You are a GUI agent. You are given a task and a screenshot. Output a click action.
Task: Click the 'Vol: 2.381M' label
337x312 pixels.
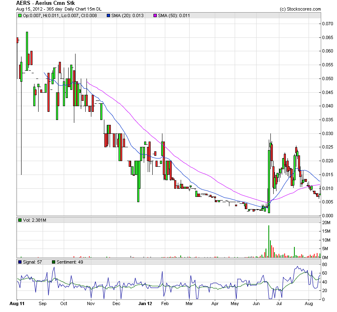pos(35,220)
